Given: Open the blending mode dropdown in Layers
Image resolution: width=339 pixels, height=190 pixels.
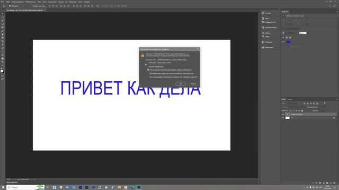Looking at the screenshot, I should click(x=293, y=107).
